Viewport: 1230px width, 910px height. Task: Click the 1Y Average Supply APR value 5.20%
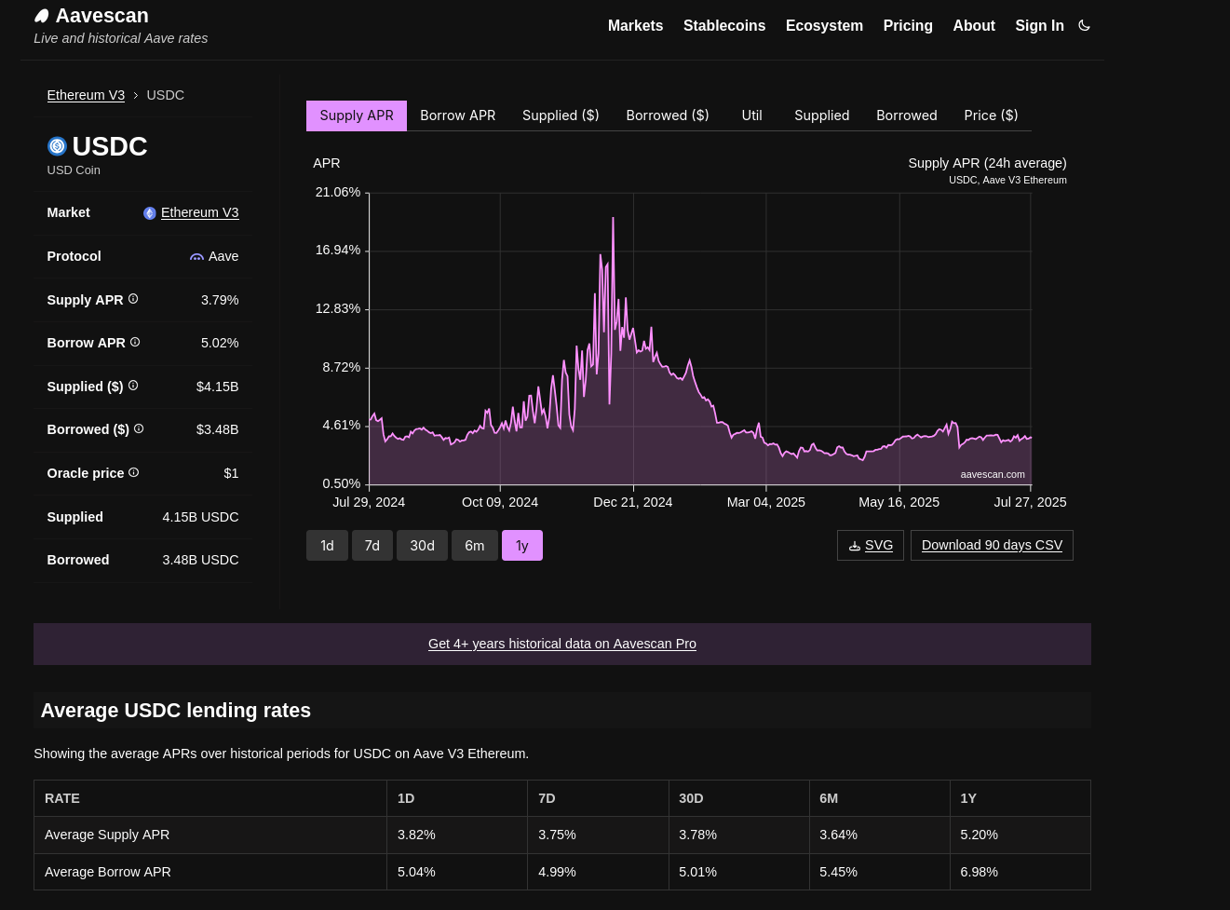[x=979, y=835]
